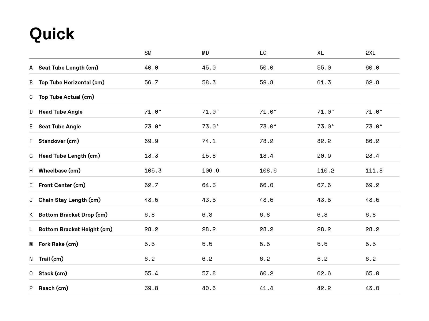The image size is (429, 321).
Task: Click the XL size column header
Action: (320, 53)
